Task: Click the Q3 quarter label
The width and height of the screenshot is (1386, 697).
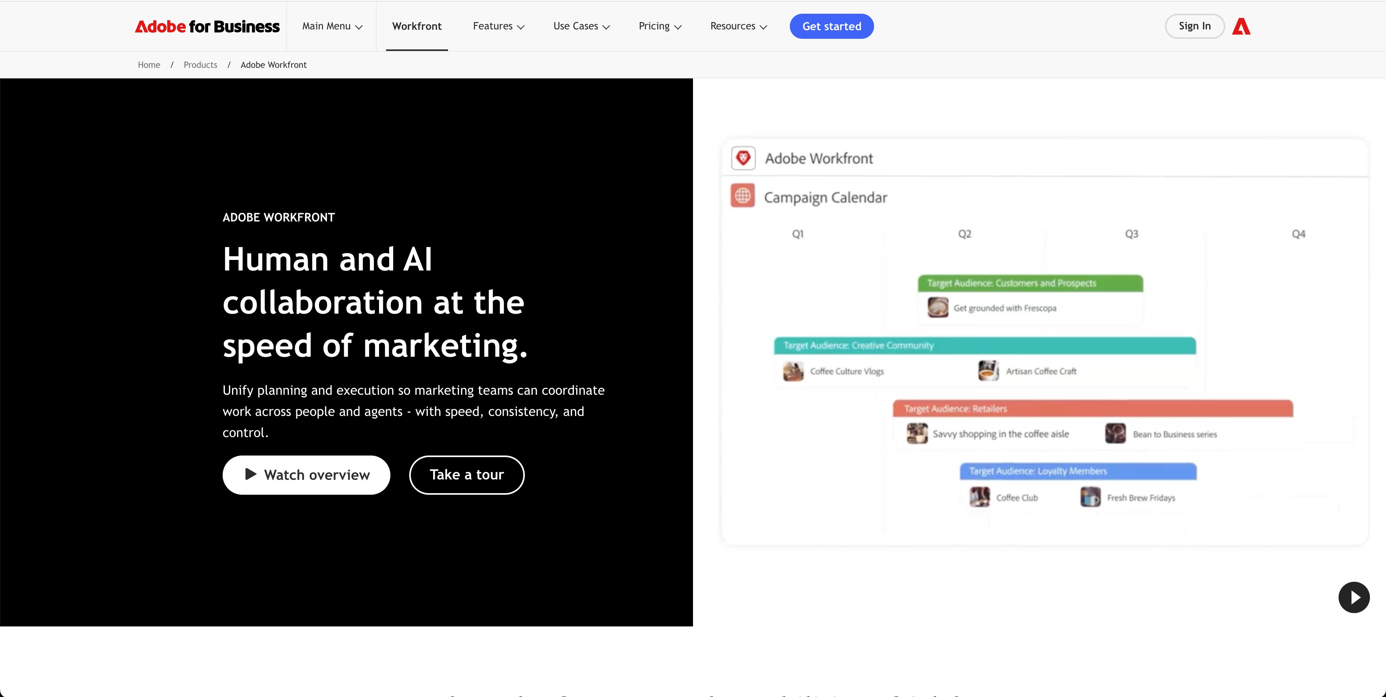Action: 1132,234
